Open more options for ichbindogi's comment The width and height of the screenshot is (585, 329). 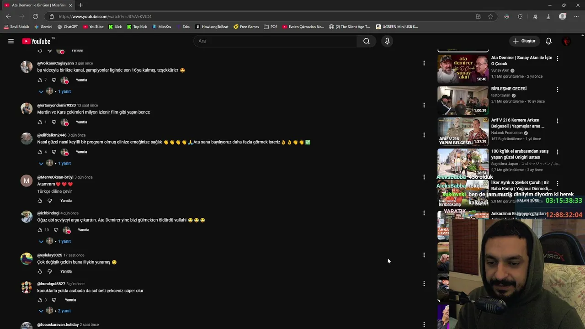tap(424, 213)
